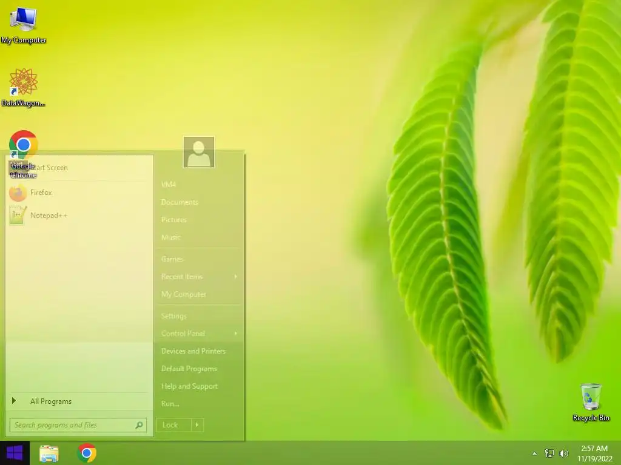The image size is (621, 465).
Task: Expand All Programs in the Start menu
Action: click(79, 401)
